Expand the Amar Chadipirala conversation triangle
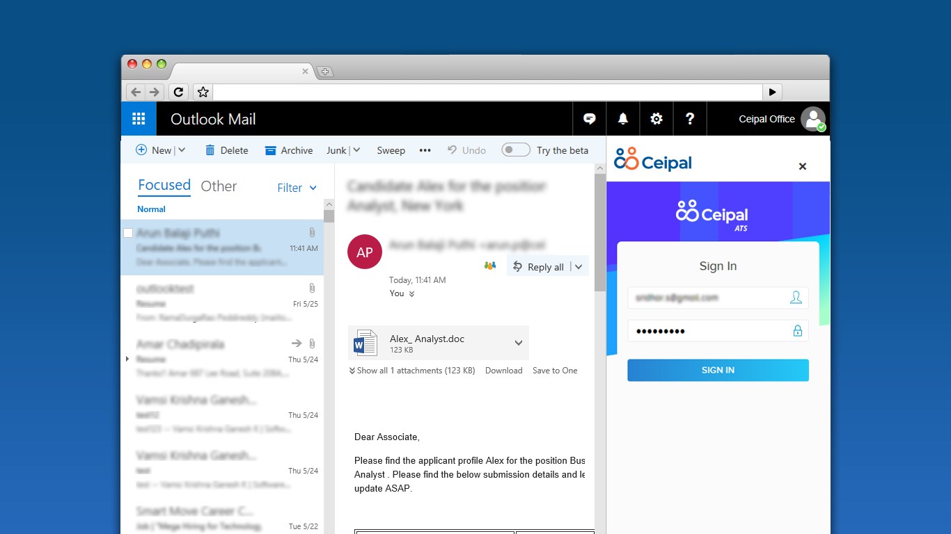The width and height of the screenshot is (951, 534). 127,359
